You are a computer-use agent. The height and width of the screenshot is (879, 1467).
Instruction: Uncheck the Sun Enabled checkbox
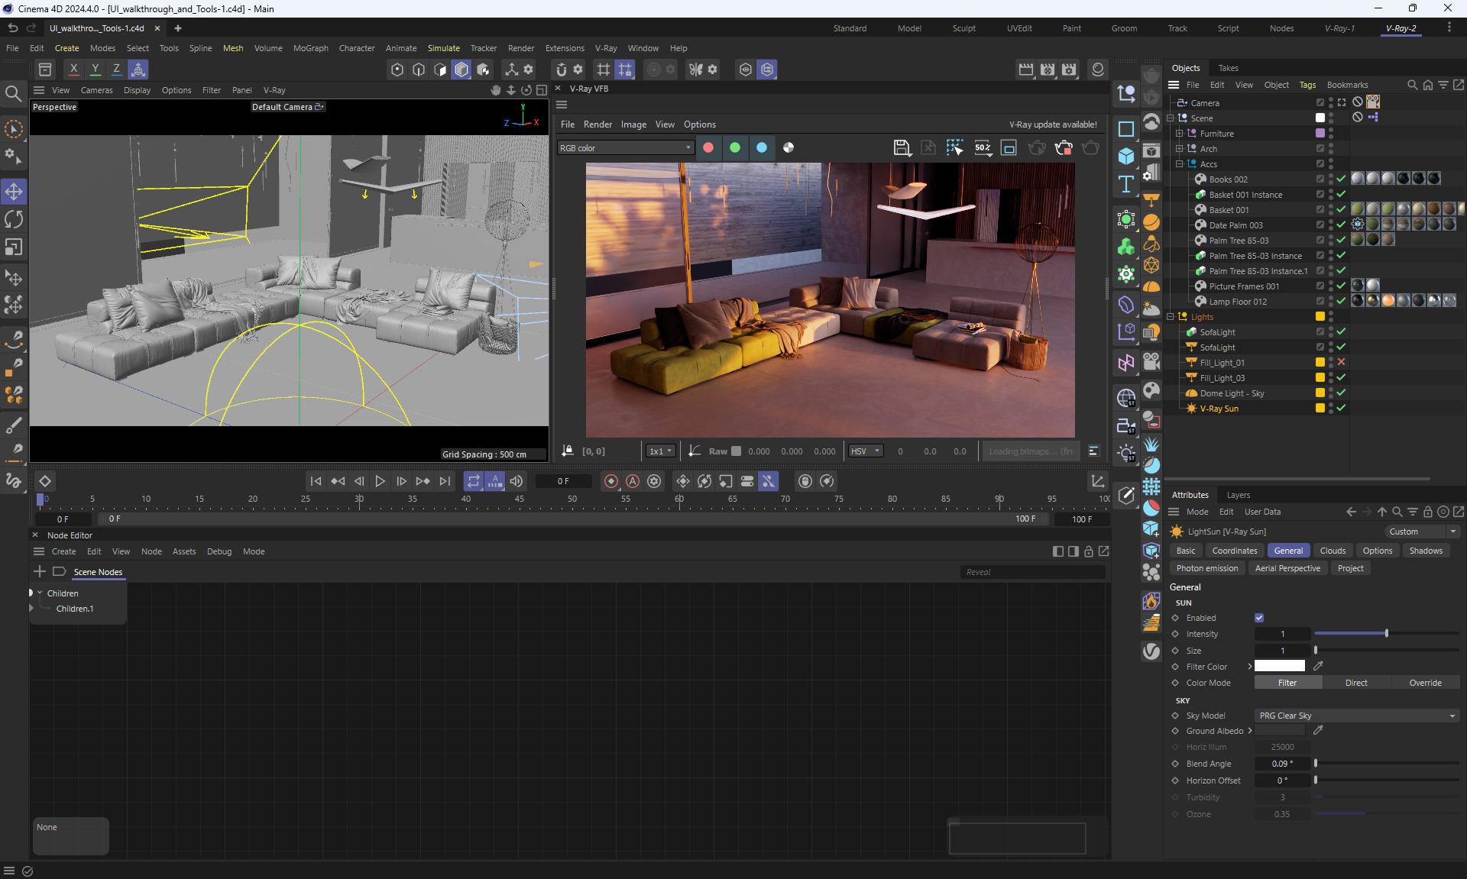pyautogui.click(x=1259, y=618)
